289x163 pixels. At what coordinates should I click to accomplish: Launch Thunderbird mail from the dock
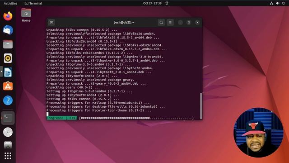click(x=8, y=30)
